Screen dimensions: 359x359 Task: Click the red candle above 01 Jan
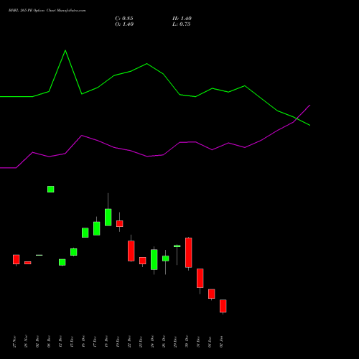212,294
